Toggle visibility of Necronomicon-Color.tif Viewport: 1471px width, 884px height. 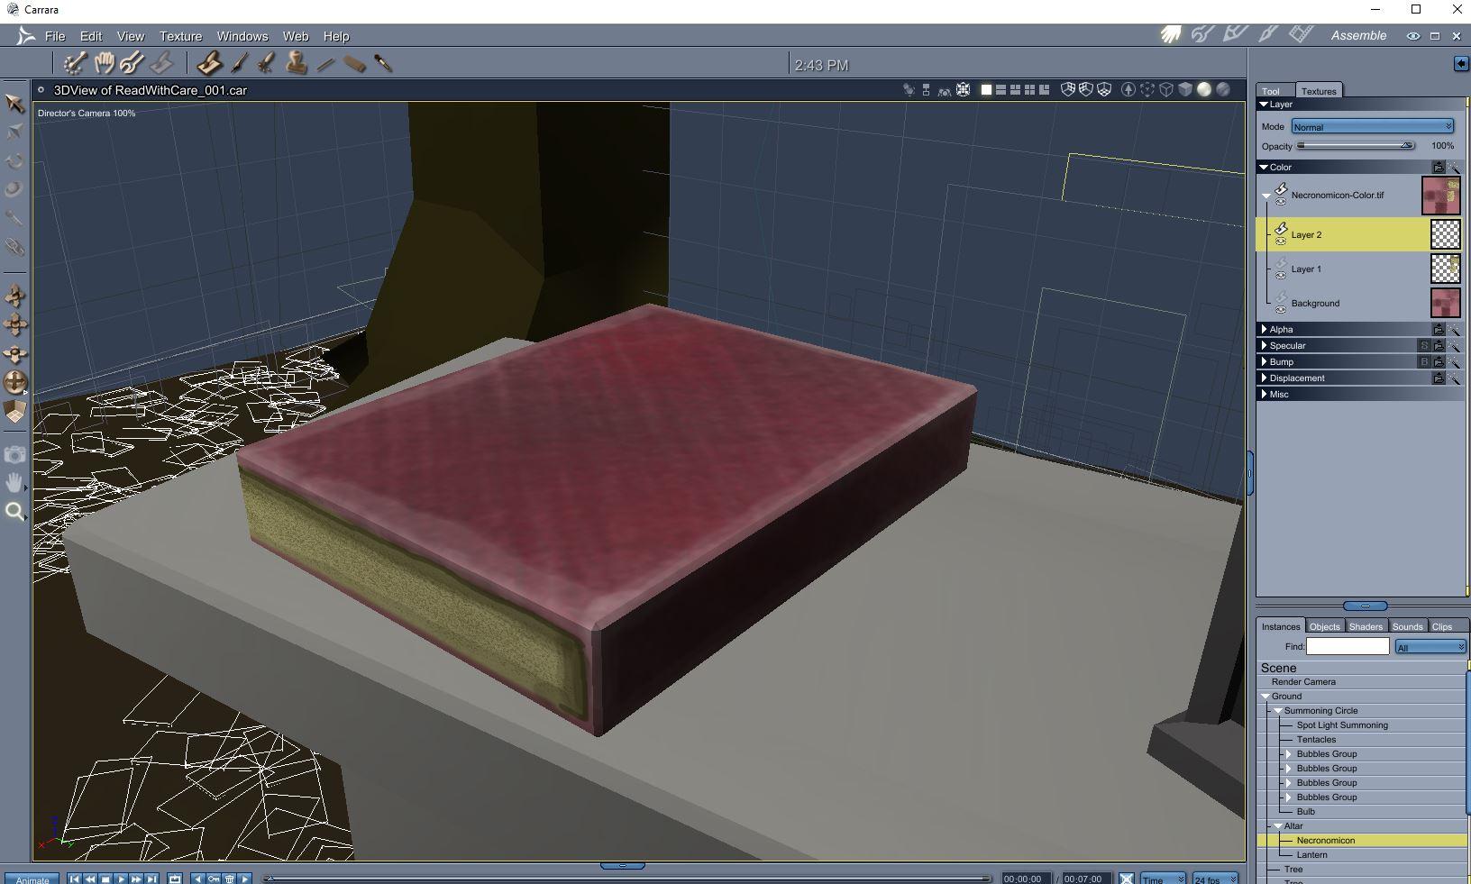tap(1281, 202)
